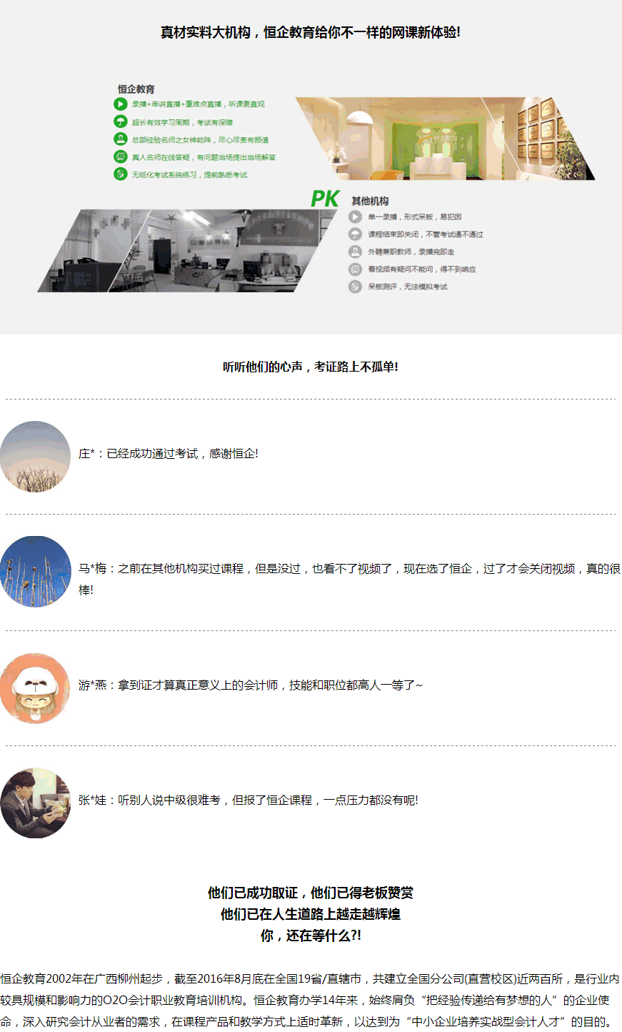Click the text 呆板测评，无法模拟考试
Viewport: 622px width, 1032px height.
(x=408, y=287)
